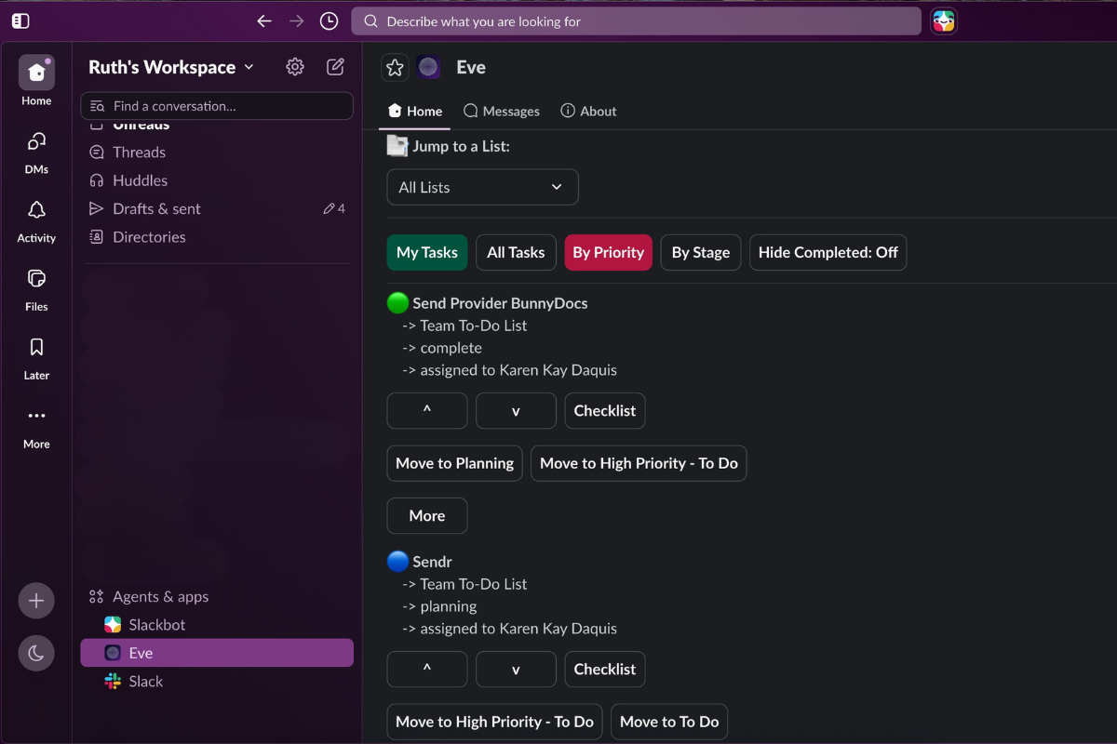This screenshot has height=744, width=1117.
Task: Click Move to Planning button
Action: (x=455, y=463)
